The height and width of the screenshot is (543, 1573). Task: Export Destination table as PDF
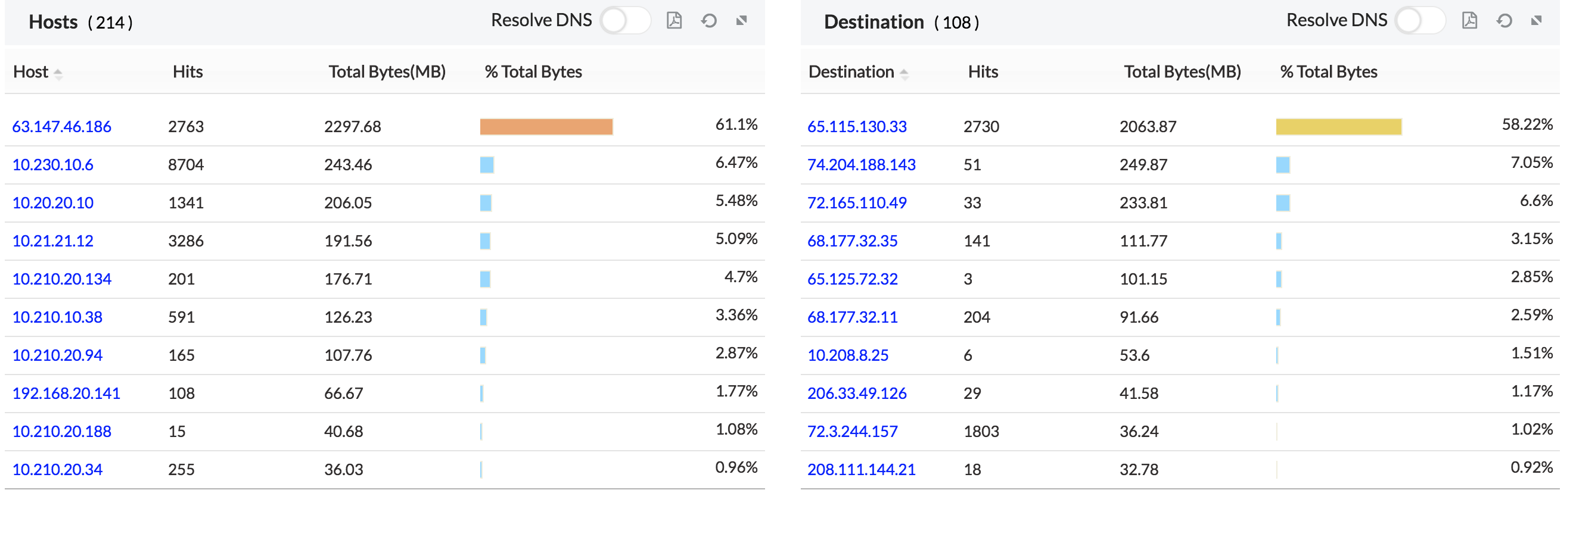click(x=1469, y=21)
